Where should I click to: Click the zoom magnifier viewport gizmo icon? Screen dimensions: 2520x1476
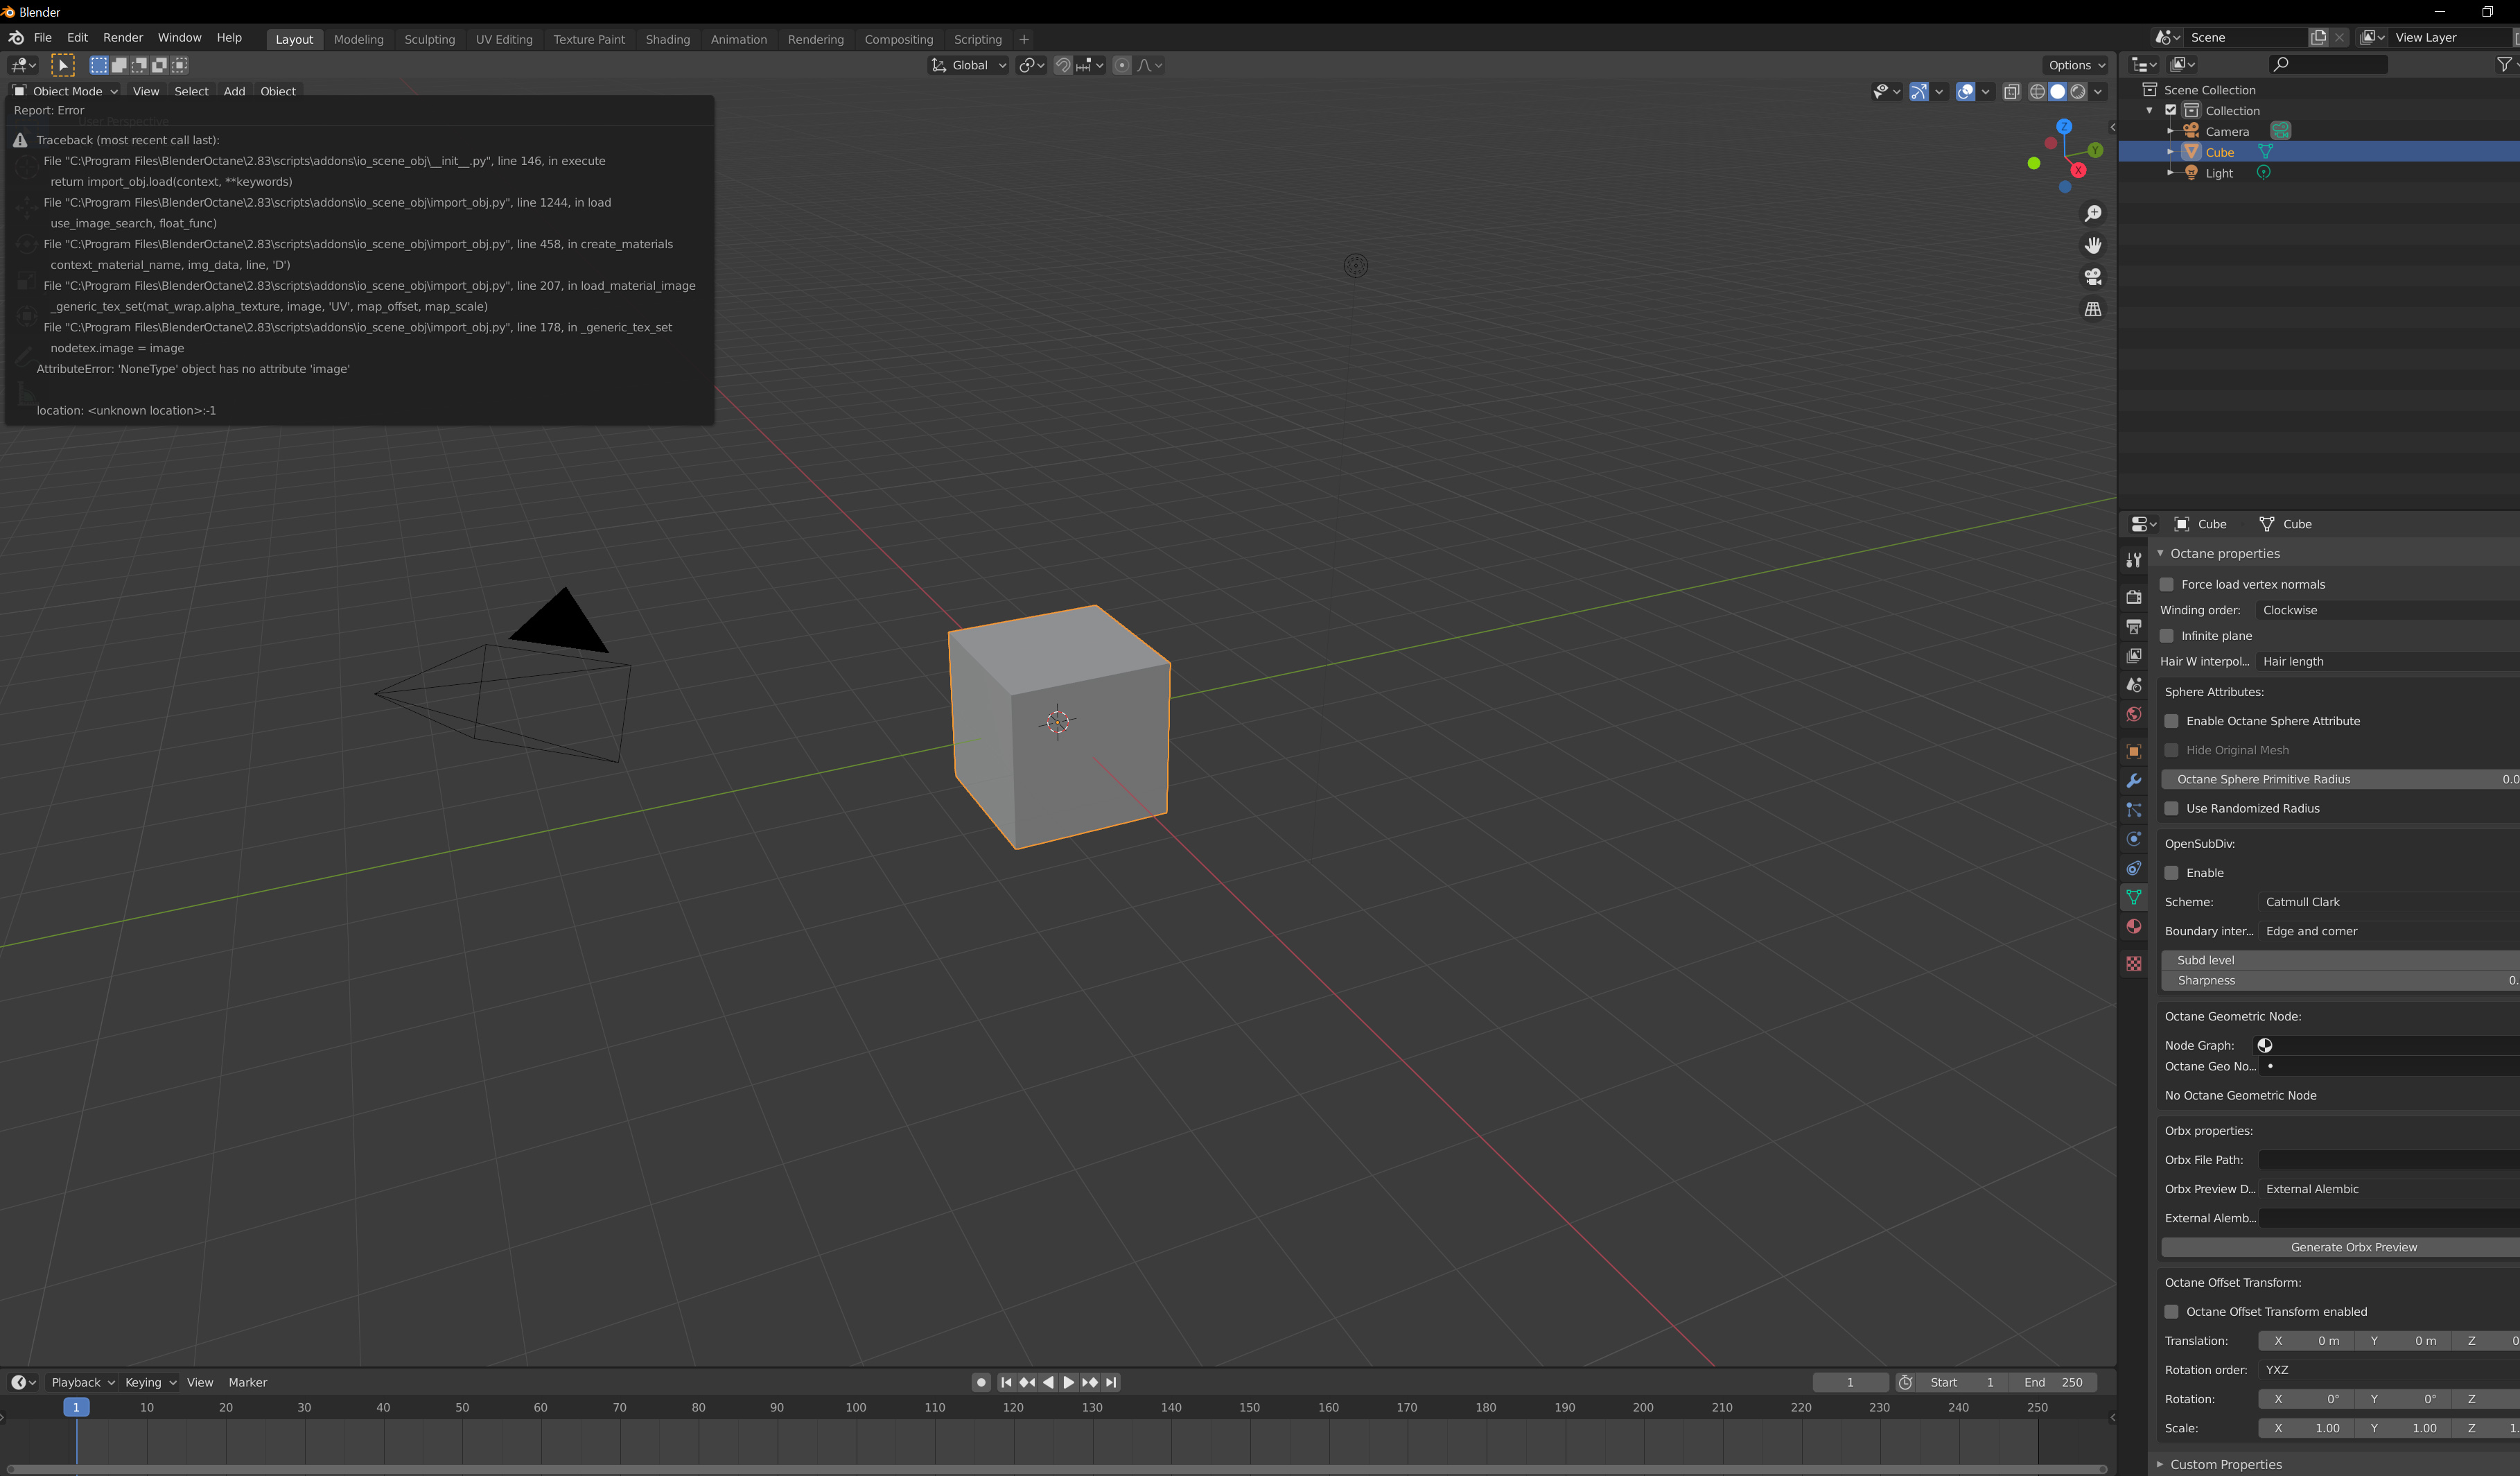tap(2092, 214)
